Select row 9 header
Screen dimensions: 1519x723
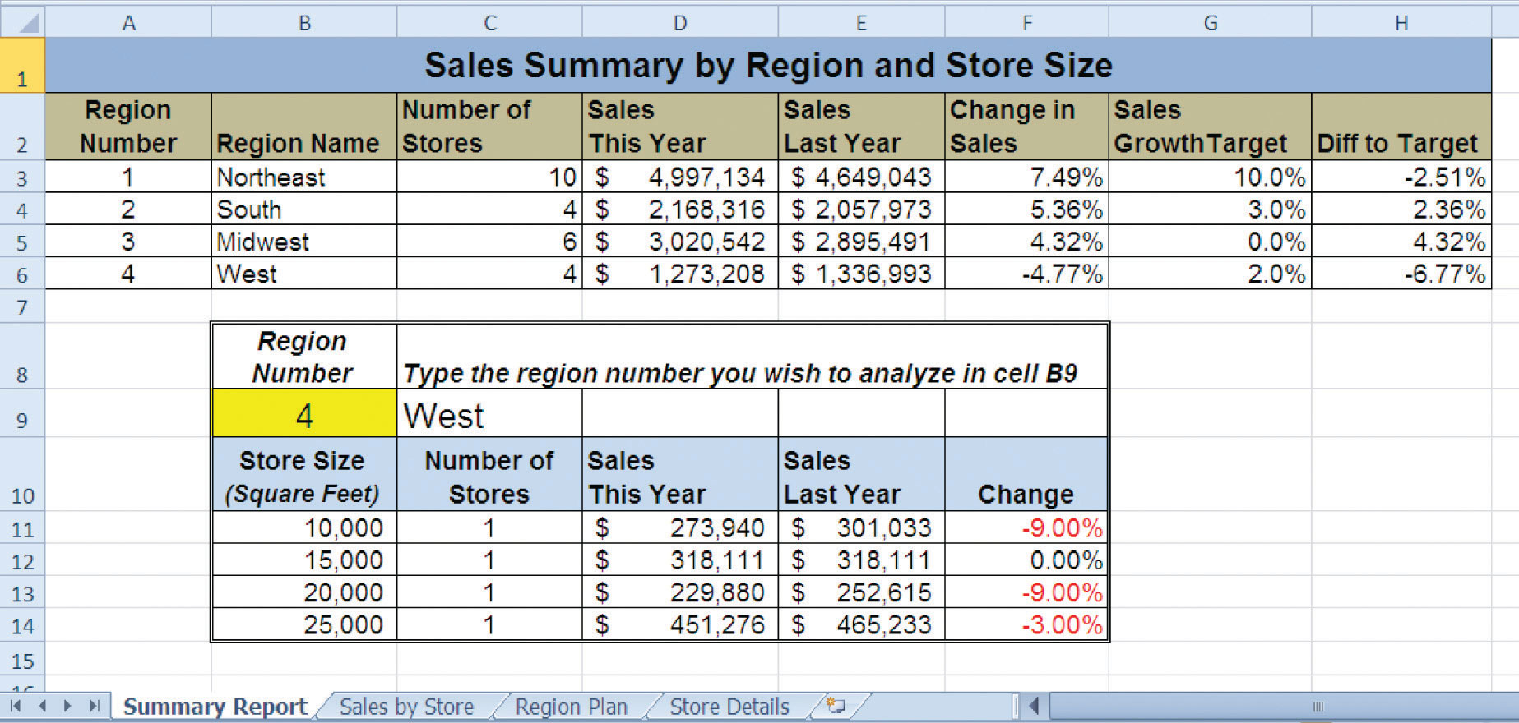click(22, 420)
